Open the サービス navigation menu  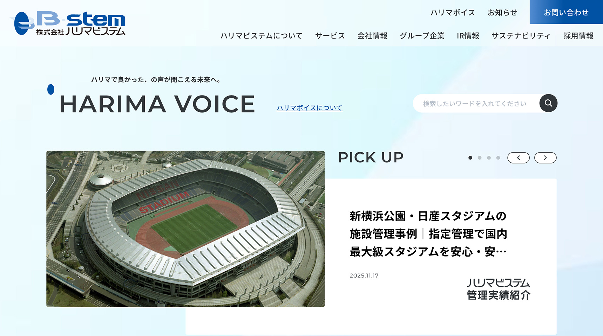tap(330, 35)
